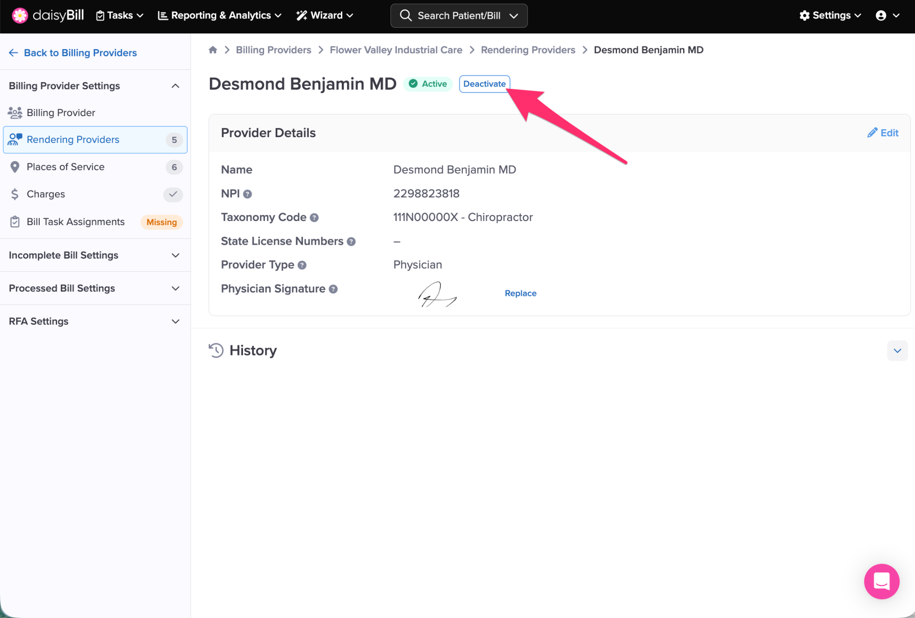Open the pink chat support bubble

coord(881,581)
